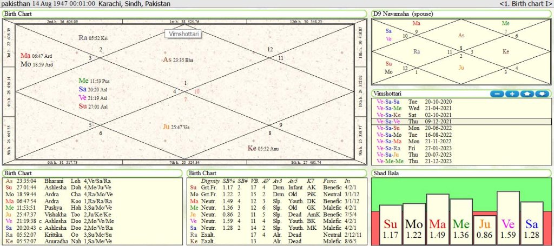Click the minus button in Vimshottari panel
554x246 pixels.
coord(497,94)
